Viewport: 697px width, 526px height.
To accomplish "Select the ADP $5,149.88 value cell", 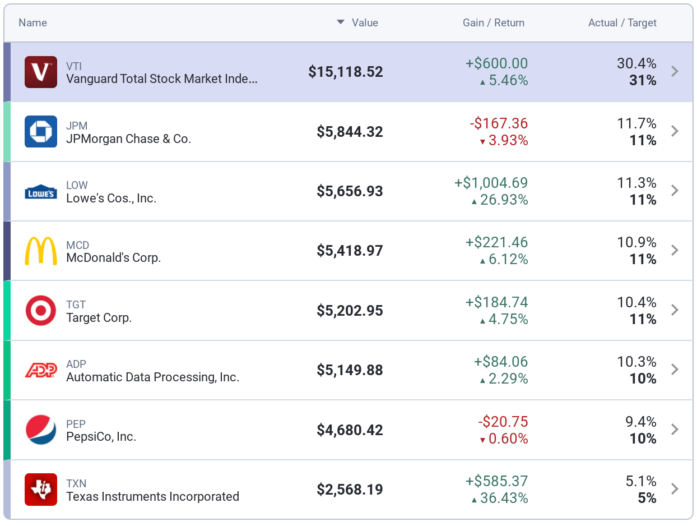I will 350,370.
